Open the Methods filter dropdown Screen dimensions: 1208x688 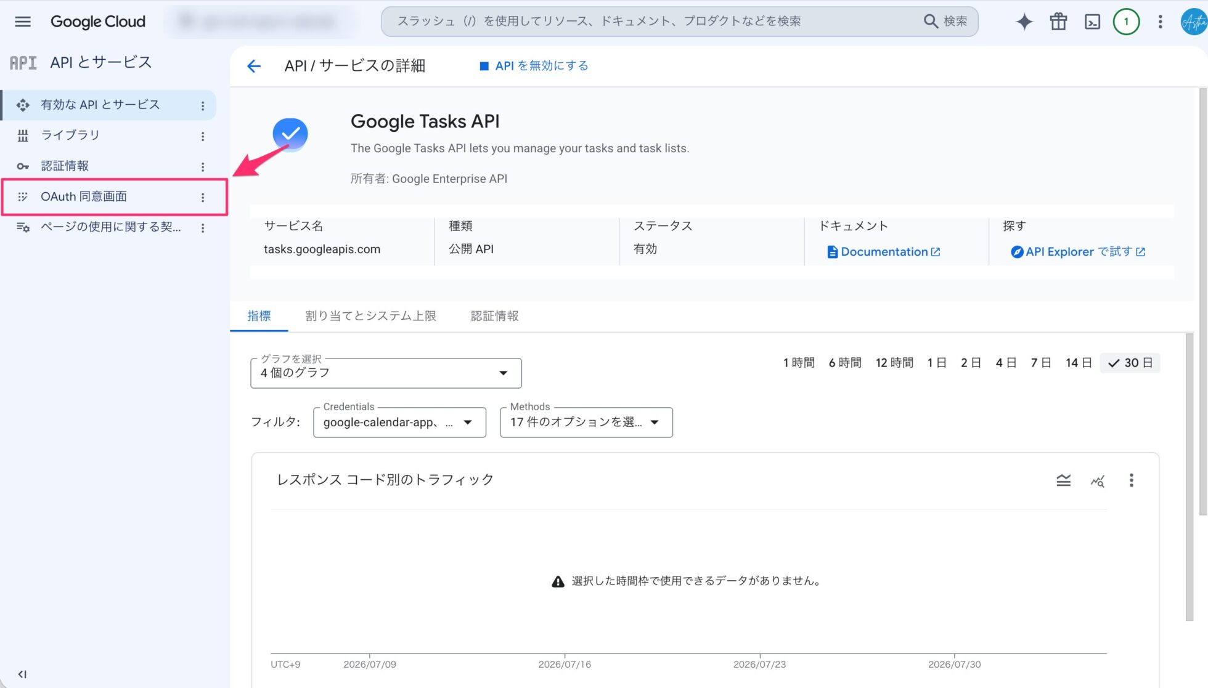tap(586, 423)
